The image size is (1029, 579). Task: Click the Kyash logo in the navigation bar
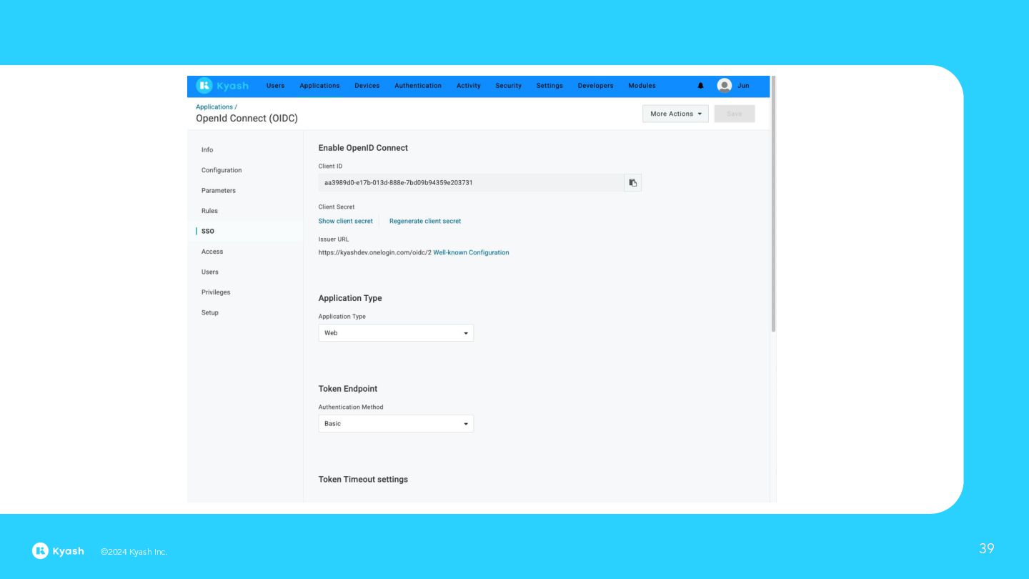[222, 86]
